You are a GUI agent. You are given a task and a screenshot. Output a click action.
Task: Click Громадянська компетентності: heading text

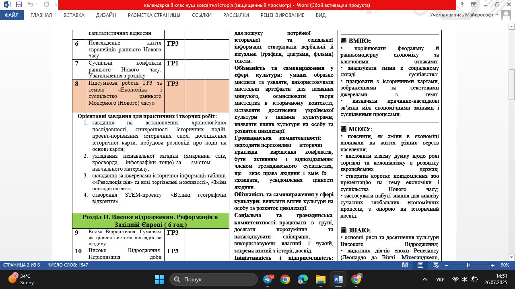coord(278,138)
